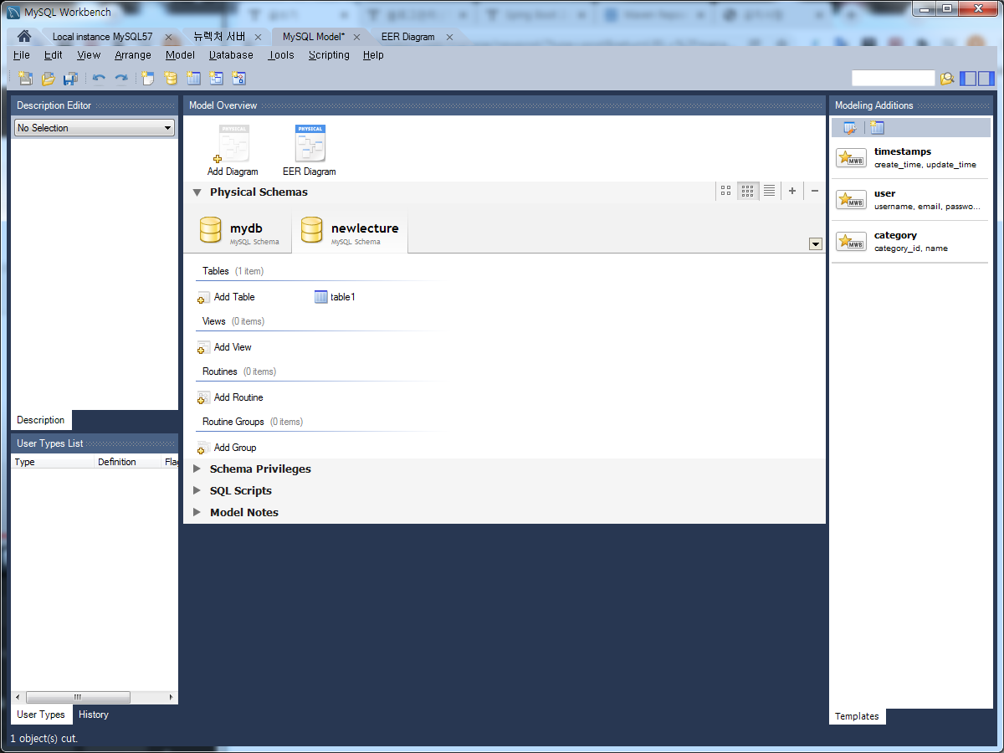This screenshot has width=1004, height=753.
Task: Click the Templates tab at bottom right
Action: pos(857,716)
